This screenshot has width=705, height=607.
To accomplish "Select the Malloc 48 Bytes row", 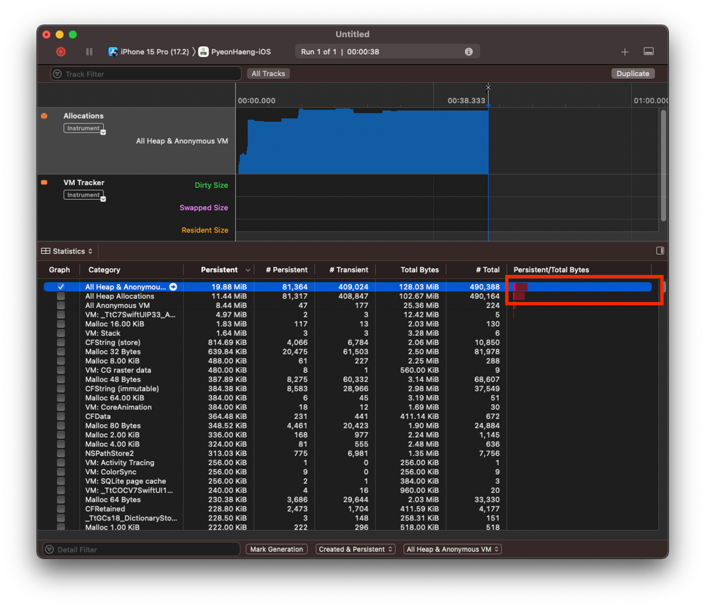I will click(348, 380).
